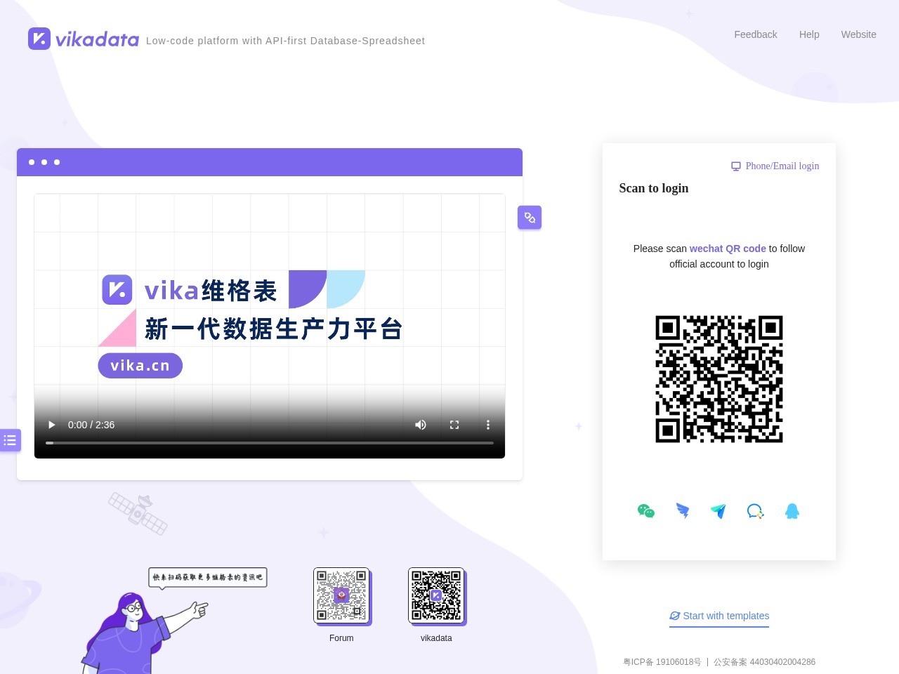Mute the video sound
The height and width of the screenshot is (674, 899).
(421, 425)
